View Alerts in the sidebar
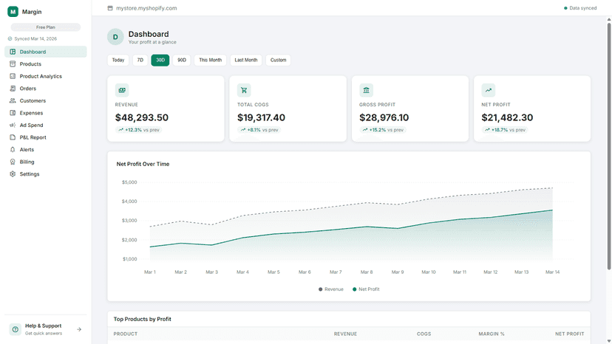 [46, 149]
